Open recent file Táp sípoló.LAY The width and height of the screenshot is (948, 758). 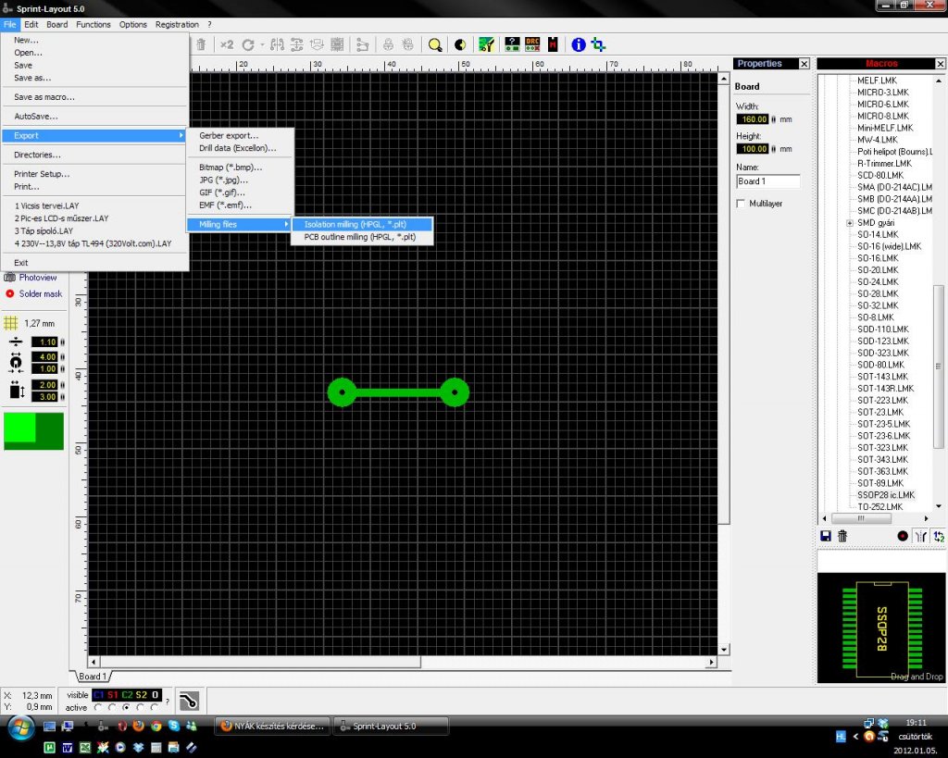point(44,230)
